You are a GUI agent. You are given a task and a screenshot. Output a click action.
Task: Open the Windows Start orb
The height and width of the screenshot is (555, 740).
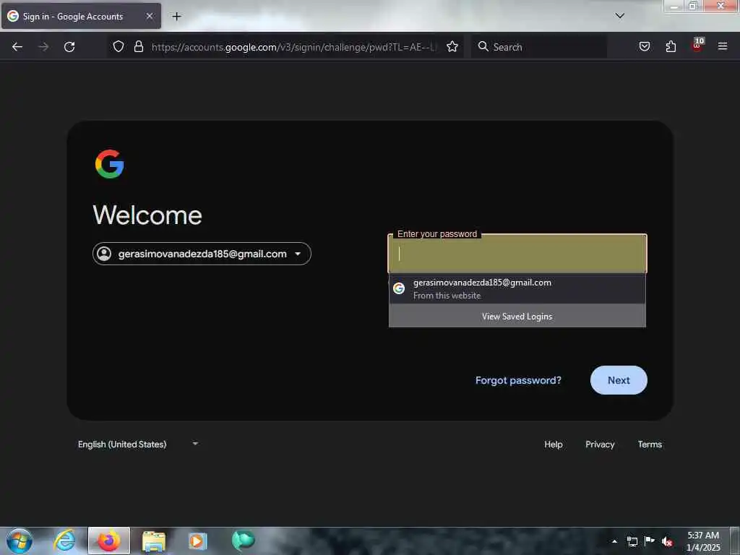(20, 541)
